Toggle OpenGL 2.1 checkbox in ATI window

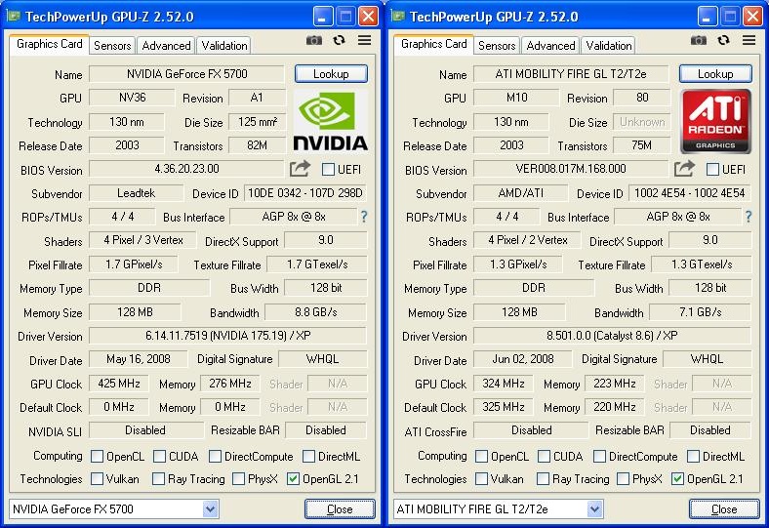click(x=677, y=478)
